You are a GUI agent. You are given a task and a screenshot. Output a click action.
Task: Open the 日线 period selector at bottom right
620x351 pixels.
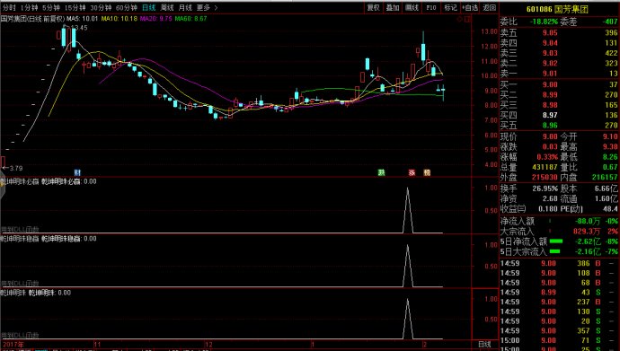[x=484, y=345]
